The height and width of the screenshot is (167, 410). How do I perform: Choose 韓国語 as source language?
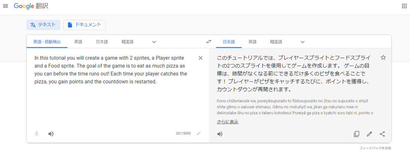click(127, 42)
